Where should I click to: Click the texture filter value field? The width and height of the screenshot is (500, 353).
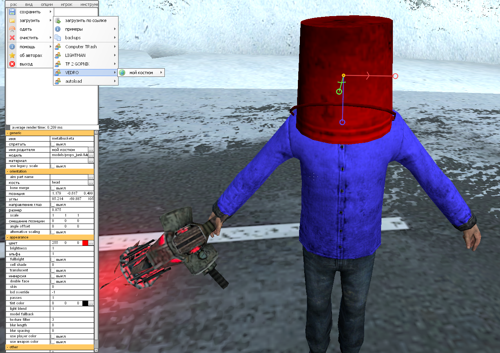coord(72,320)
